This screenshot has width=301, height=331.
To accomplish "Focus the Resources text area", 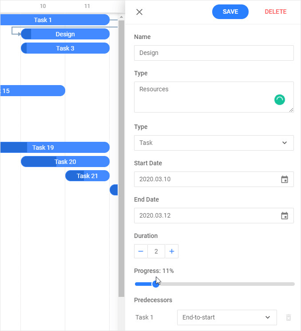I will coord(214,97).
